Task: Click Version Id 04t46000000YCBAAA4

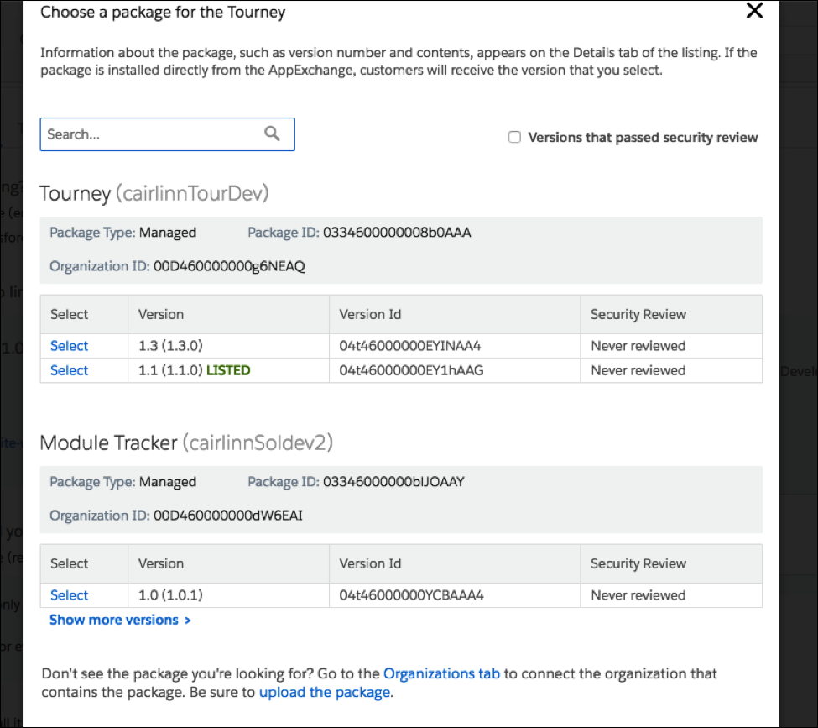Action: 411,594
